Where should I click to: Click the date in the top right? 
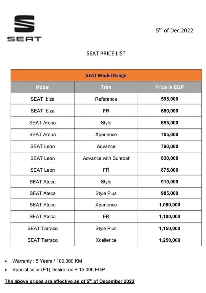[174, 30]
